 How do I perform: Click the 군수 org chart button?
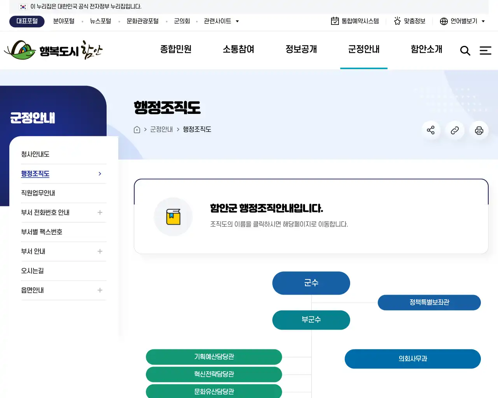311,283
